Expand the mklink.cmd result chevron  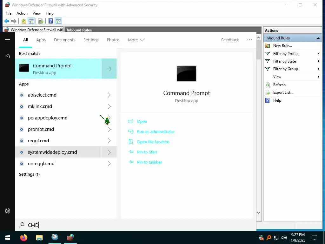pyautogui.click(x=109, y=106)
